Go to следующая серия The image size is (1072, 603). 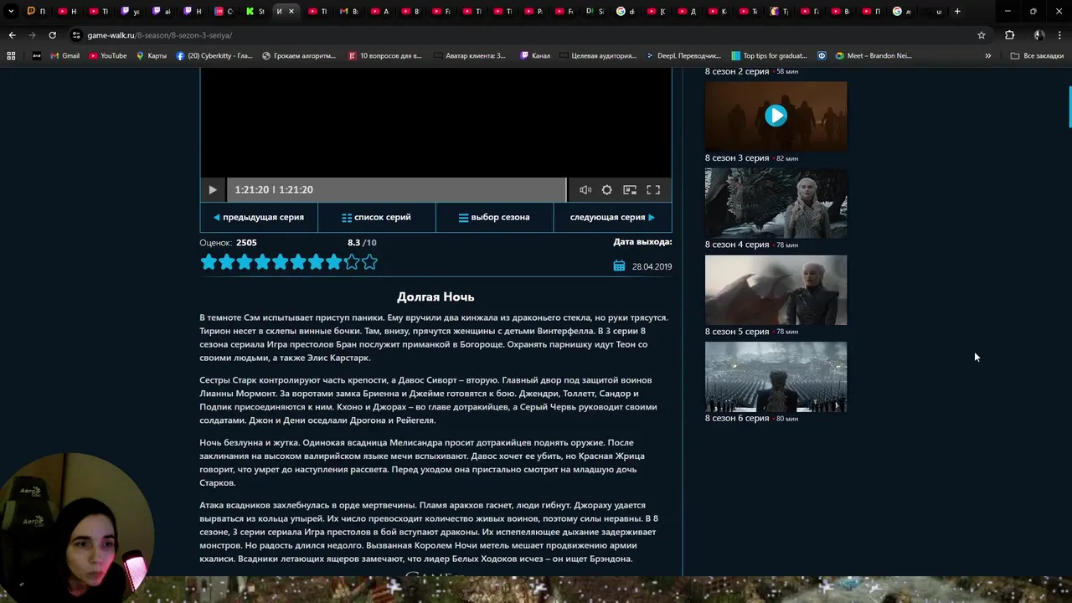(612, 217)
